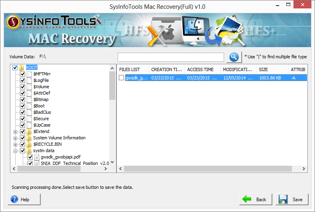Expand the $Extend folder node
Viewport: 315px width, 212px height.
15,132
